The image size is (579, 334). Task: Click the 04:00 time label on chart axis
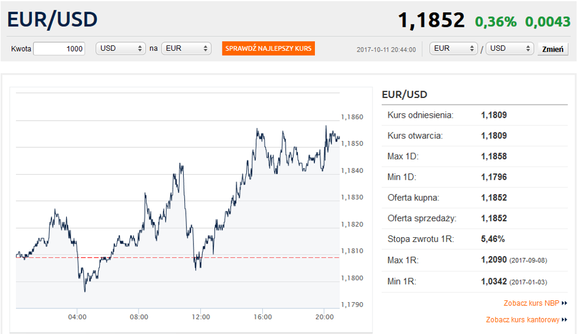pyautogui.click(x=77, y=317)
